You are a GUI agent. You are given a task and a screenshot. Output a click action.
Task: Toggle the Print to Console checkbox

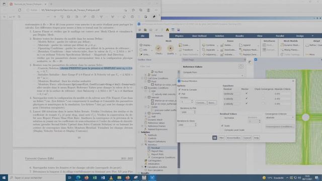[180, 89]
